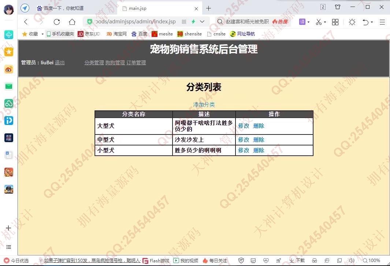Click 修改 for 小型犬 row
Image resolution: width=390 pixels, height=266 pixels.
pyautogui.click(x=244, y=151)
